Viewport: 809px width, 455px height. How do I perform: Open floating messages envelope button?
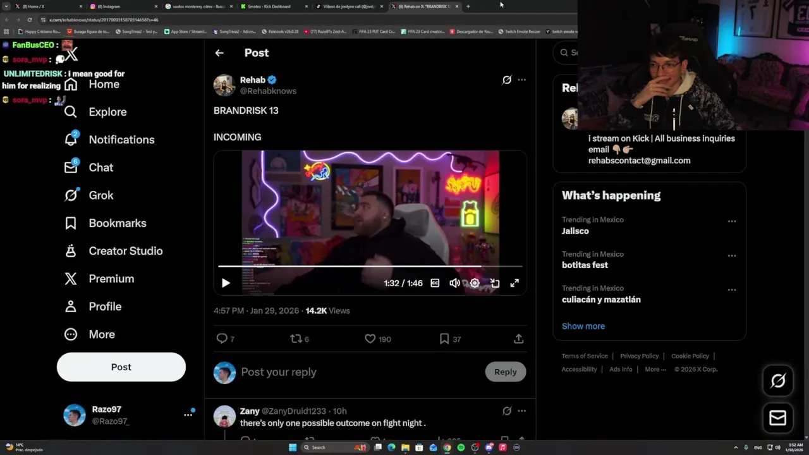click(x=778, y=418)
